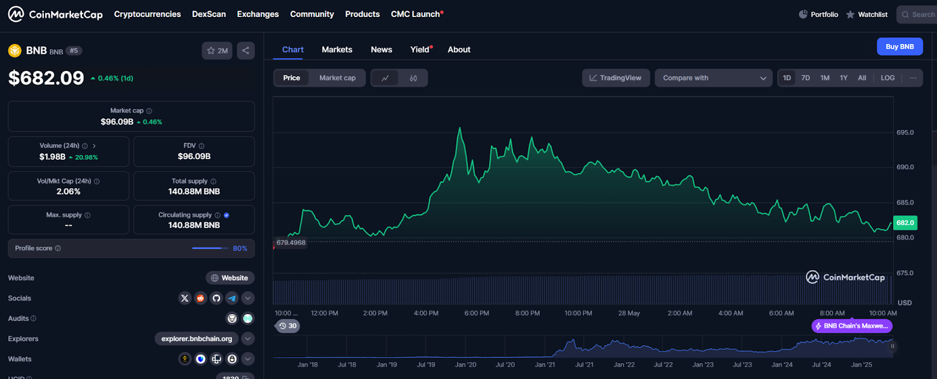This screenshot has width=937, height=379.
Task: Switch to the News tab
Action: point(381,50)
